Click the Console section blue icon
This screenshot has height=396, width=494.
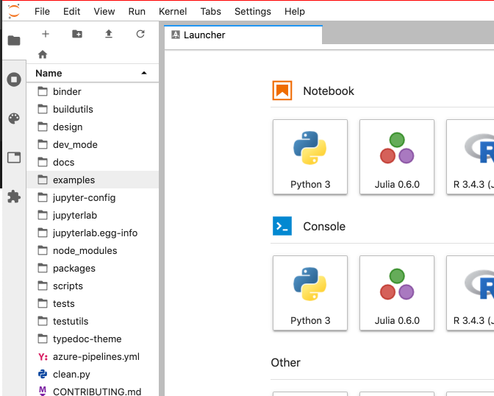click(x=282, y=226)
